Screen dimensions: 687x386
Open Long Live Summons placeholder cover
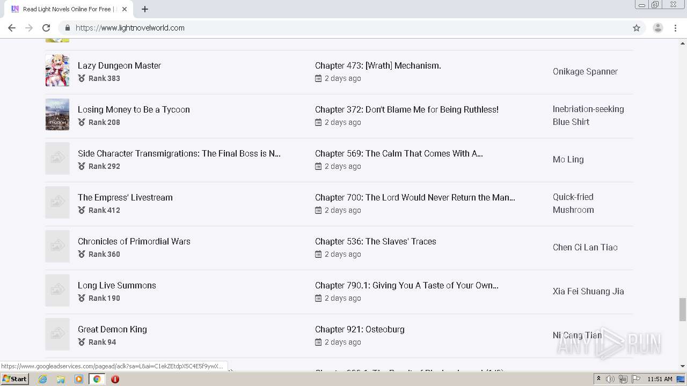(x=57, y=290)
